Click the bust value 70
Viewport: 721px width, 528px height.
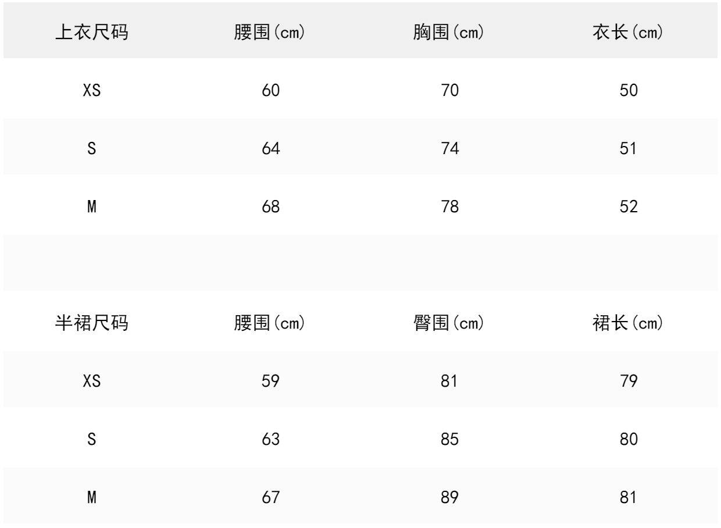(449, 91)
